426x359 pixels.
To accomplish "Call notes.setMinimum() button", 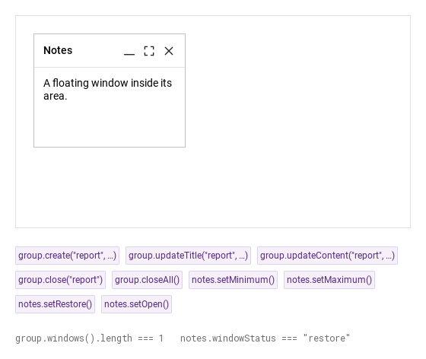I will coord(233,280).
